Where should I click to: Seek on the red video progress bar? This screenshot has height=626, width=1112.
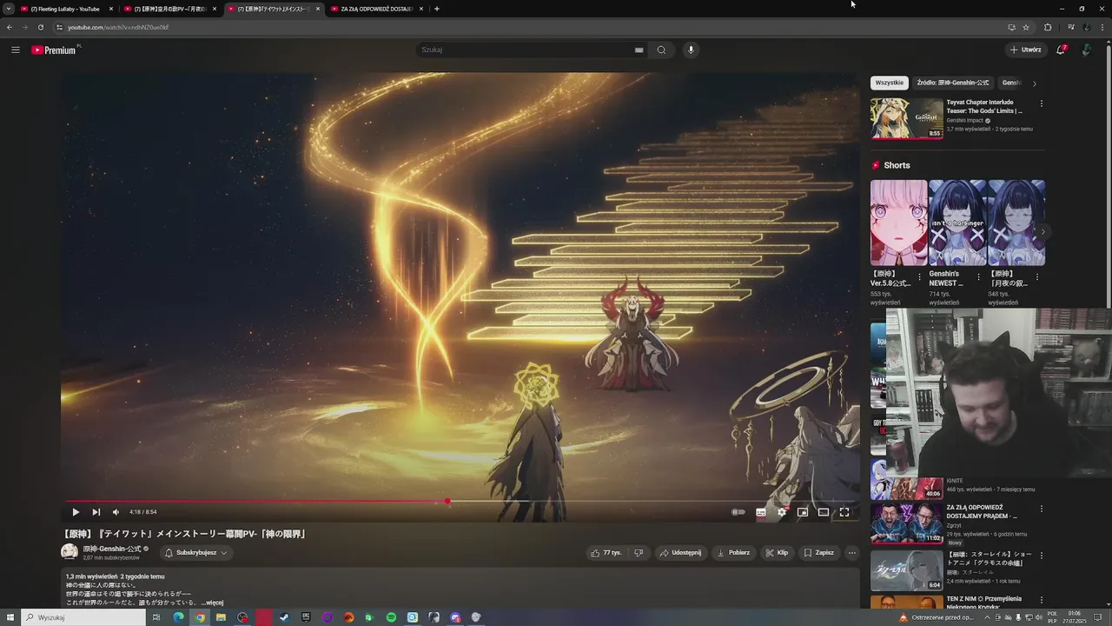tap(460, 502)
